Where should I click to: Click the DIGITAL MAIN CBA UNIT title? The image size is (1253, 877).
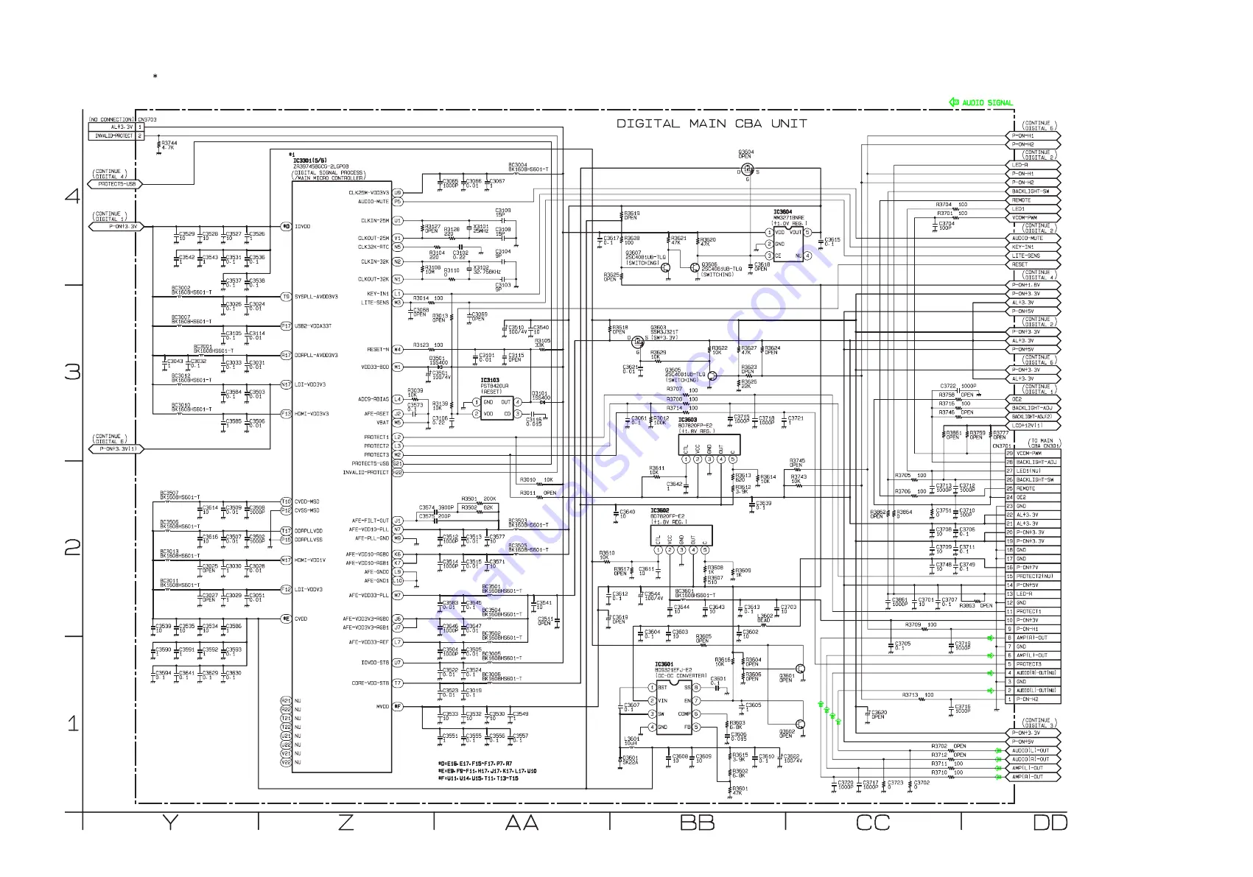point(712,124)
